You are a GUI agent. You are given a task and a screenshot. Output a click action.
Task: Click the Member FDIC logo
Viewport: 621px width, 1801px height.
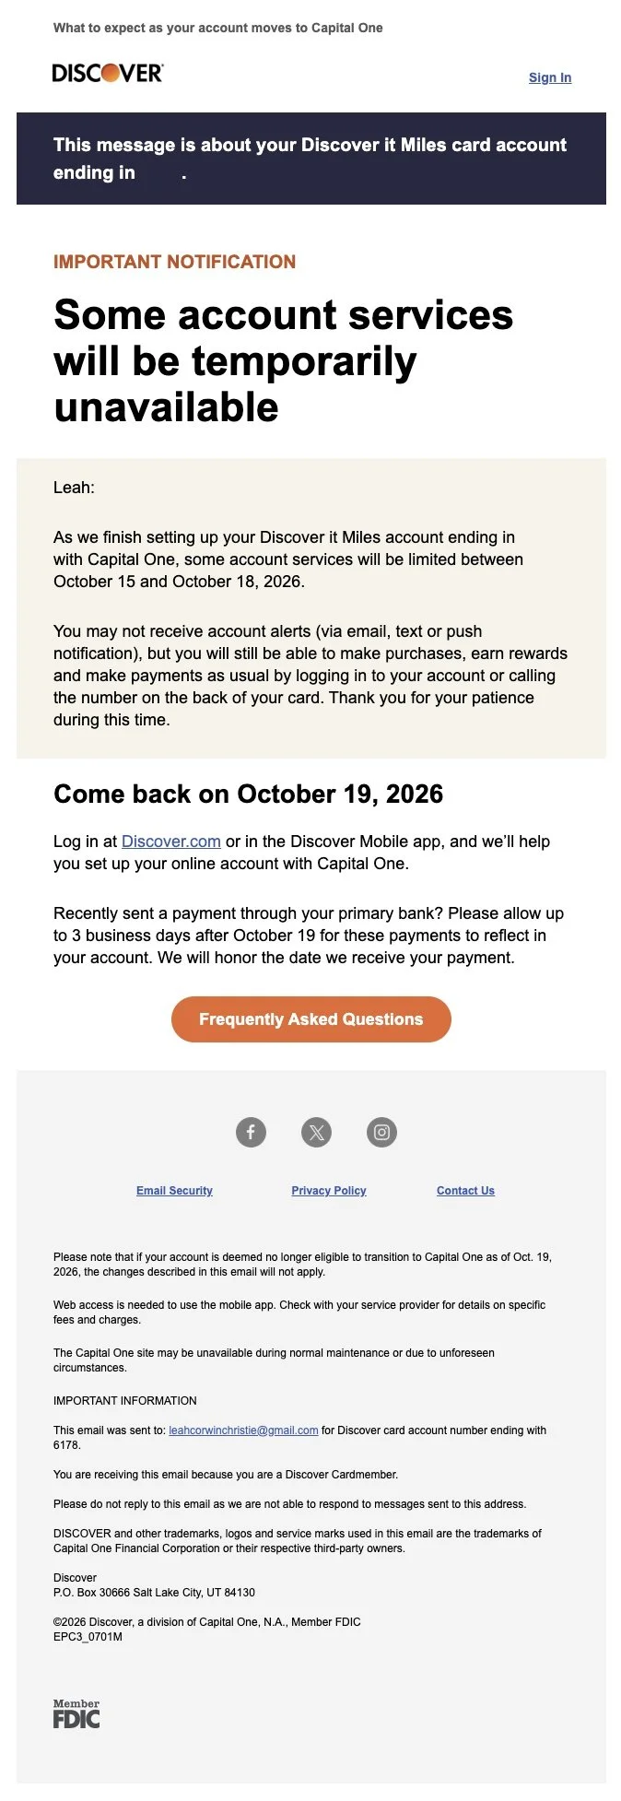(x=76, y=1713)
